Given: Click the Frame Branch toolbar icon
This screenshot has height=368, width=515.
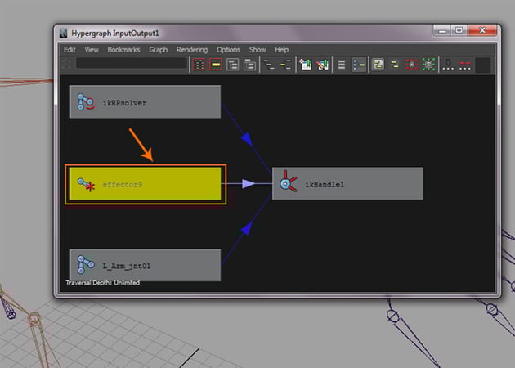Looking at the screenshot, I should click(x=250, y=64).
